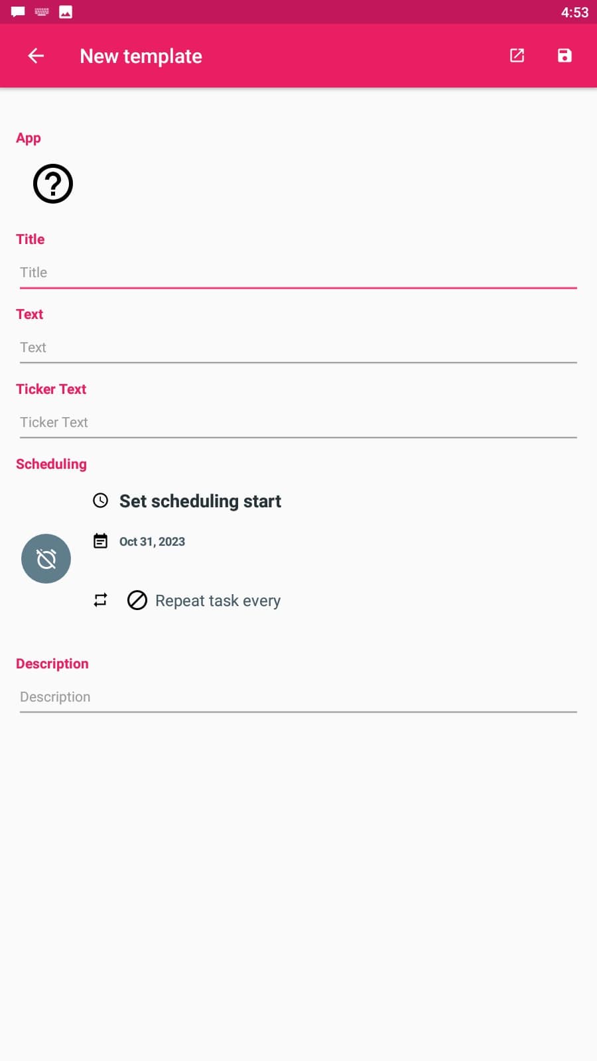Screen dimensions: 597x1061
Task: Open Repeat task every options
Action: (x=218, y=601)
